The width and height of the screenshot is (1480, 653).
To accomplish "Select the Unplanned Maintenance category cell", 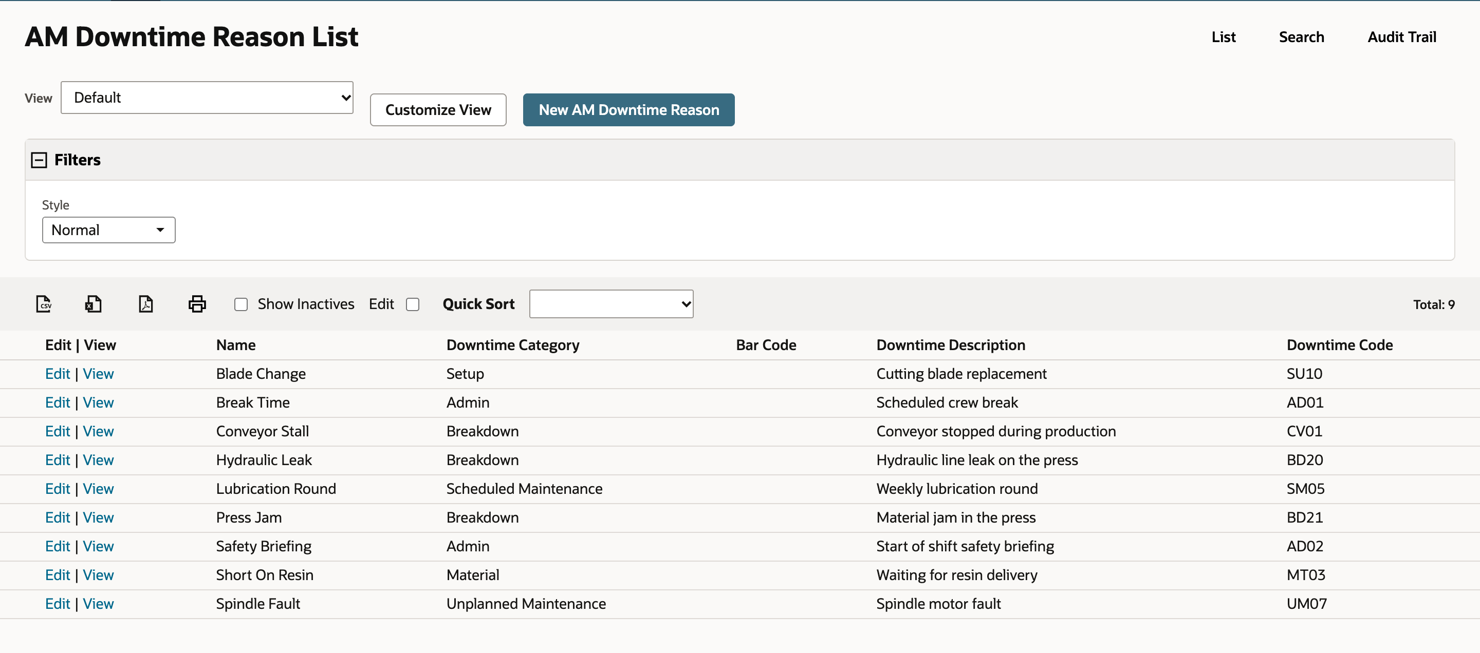I will point(526,604).
